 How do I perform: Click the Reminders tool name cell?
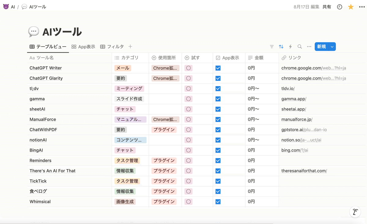tap(40, 161)
